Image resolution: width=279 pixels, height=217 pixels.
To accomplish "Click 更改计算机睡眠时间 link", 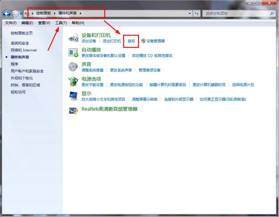I will (209, 85).
